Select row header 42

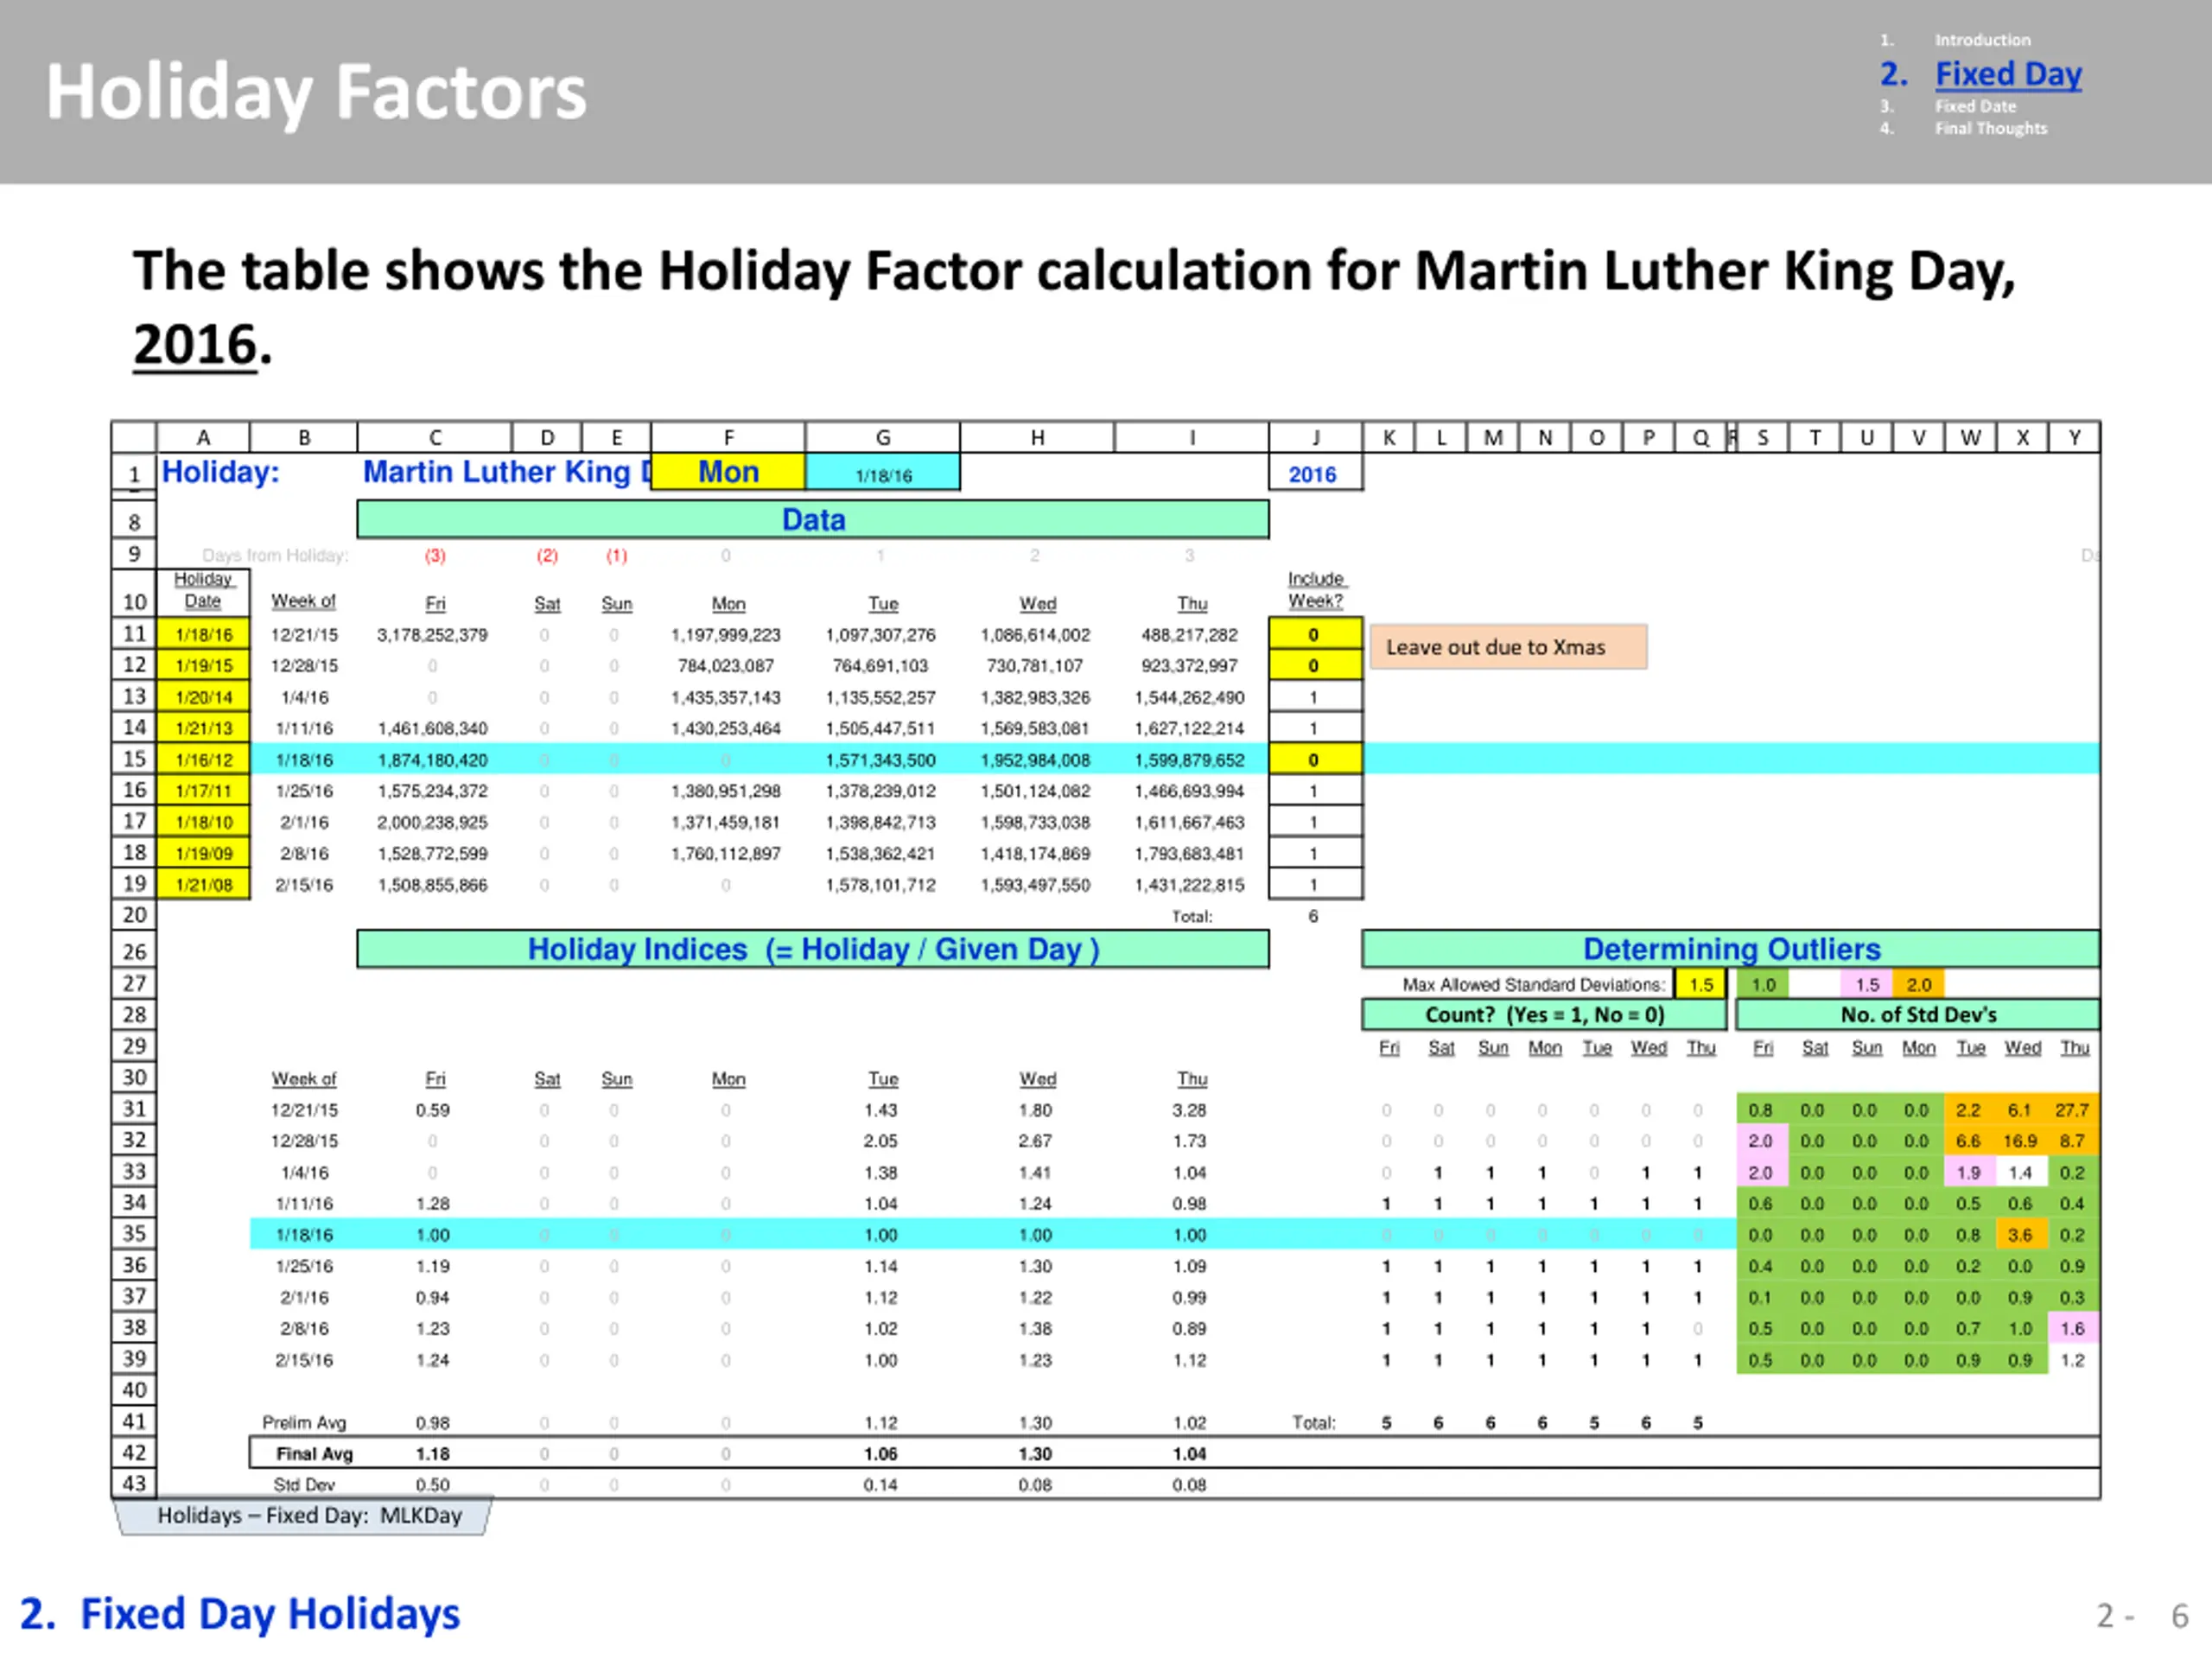pos(134,1453)
